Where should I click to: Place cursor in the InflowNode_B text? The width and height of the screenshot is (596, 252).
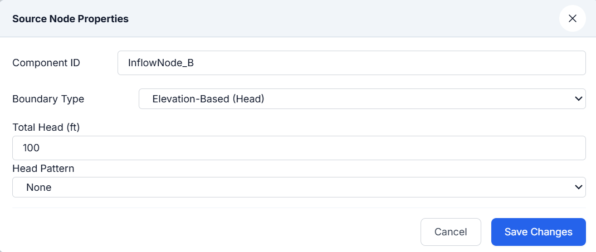[x=161, y=63]
